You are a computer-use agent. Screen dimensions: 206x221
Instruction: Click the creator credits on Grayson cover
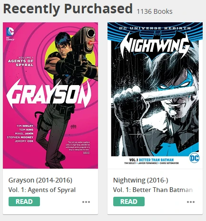pyautogui.click(x=20, y=134)
